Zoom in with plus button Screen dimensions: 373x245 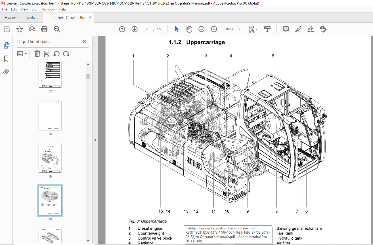tap(214, 29)
